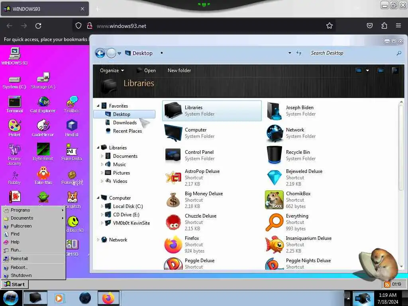
Task: Collapse the Favorites tree group
Action: (x=98, y=106)
